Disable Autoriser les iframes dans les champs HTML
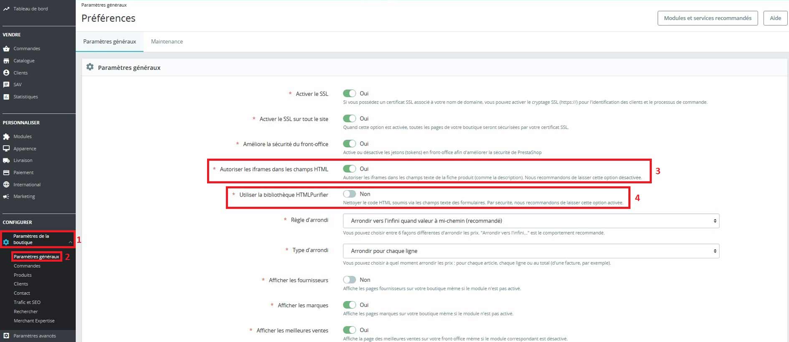The height and width of the screenshot is (342, 789). pos(350,168)
